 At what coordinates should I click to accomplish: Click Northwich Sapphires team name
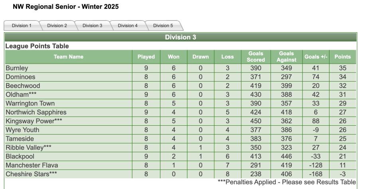pos(36,112)
